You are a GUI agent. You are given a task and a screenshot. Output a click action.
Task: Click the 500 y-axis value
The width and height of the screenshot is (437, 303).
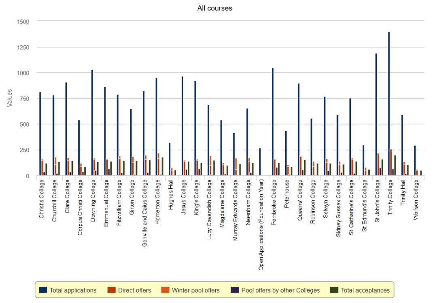coord(25,124)
